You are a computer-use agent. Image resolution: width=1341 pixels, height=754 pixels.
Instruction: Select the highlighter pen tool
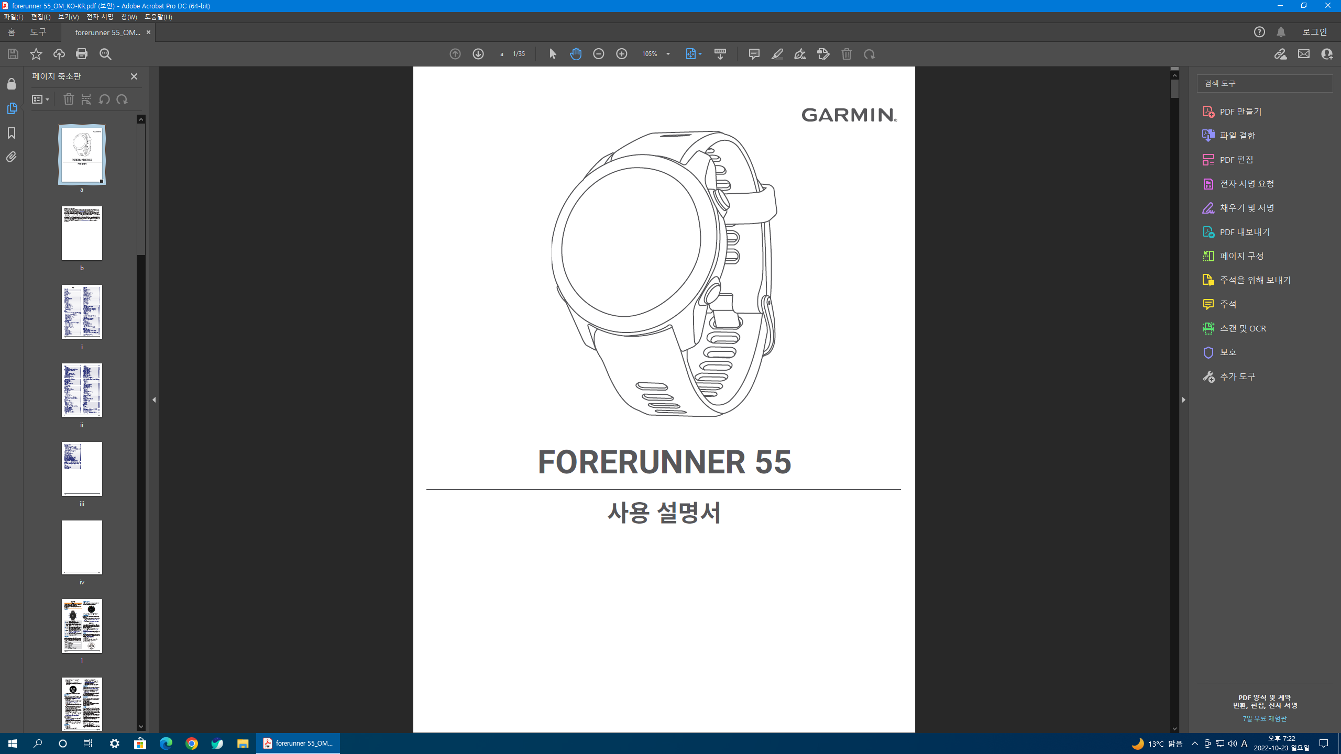(x=777, y=54)
